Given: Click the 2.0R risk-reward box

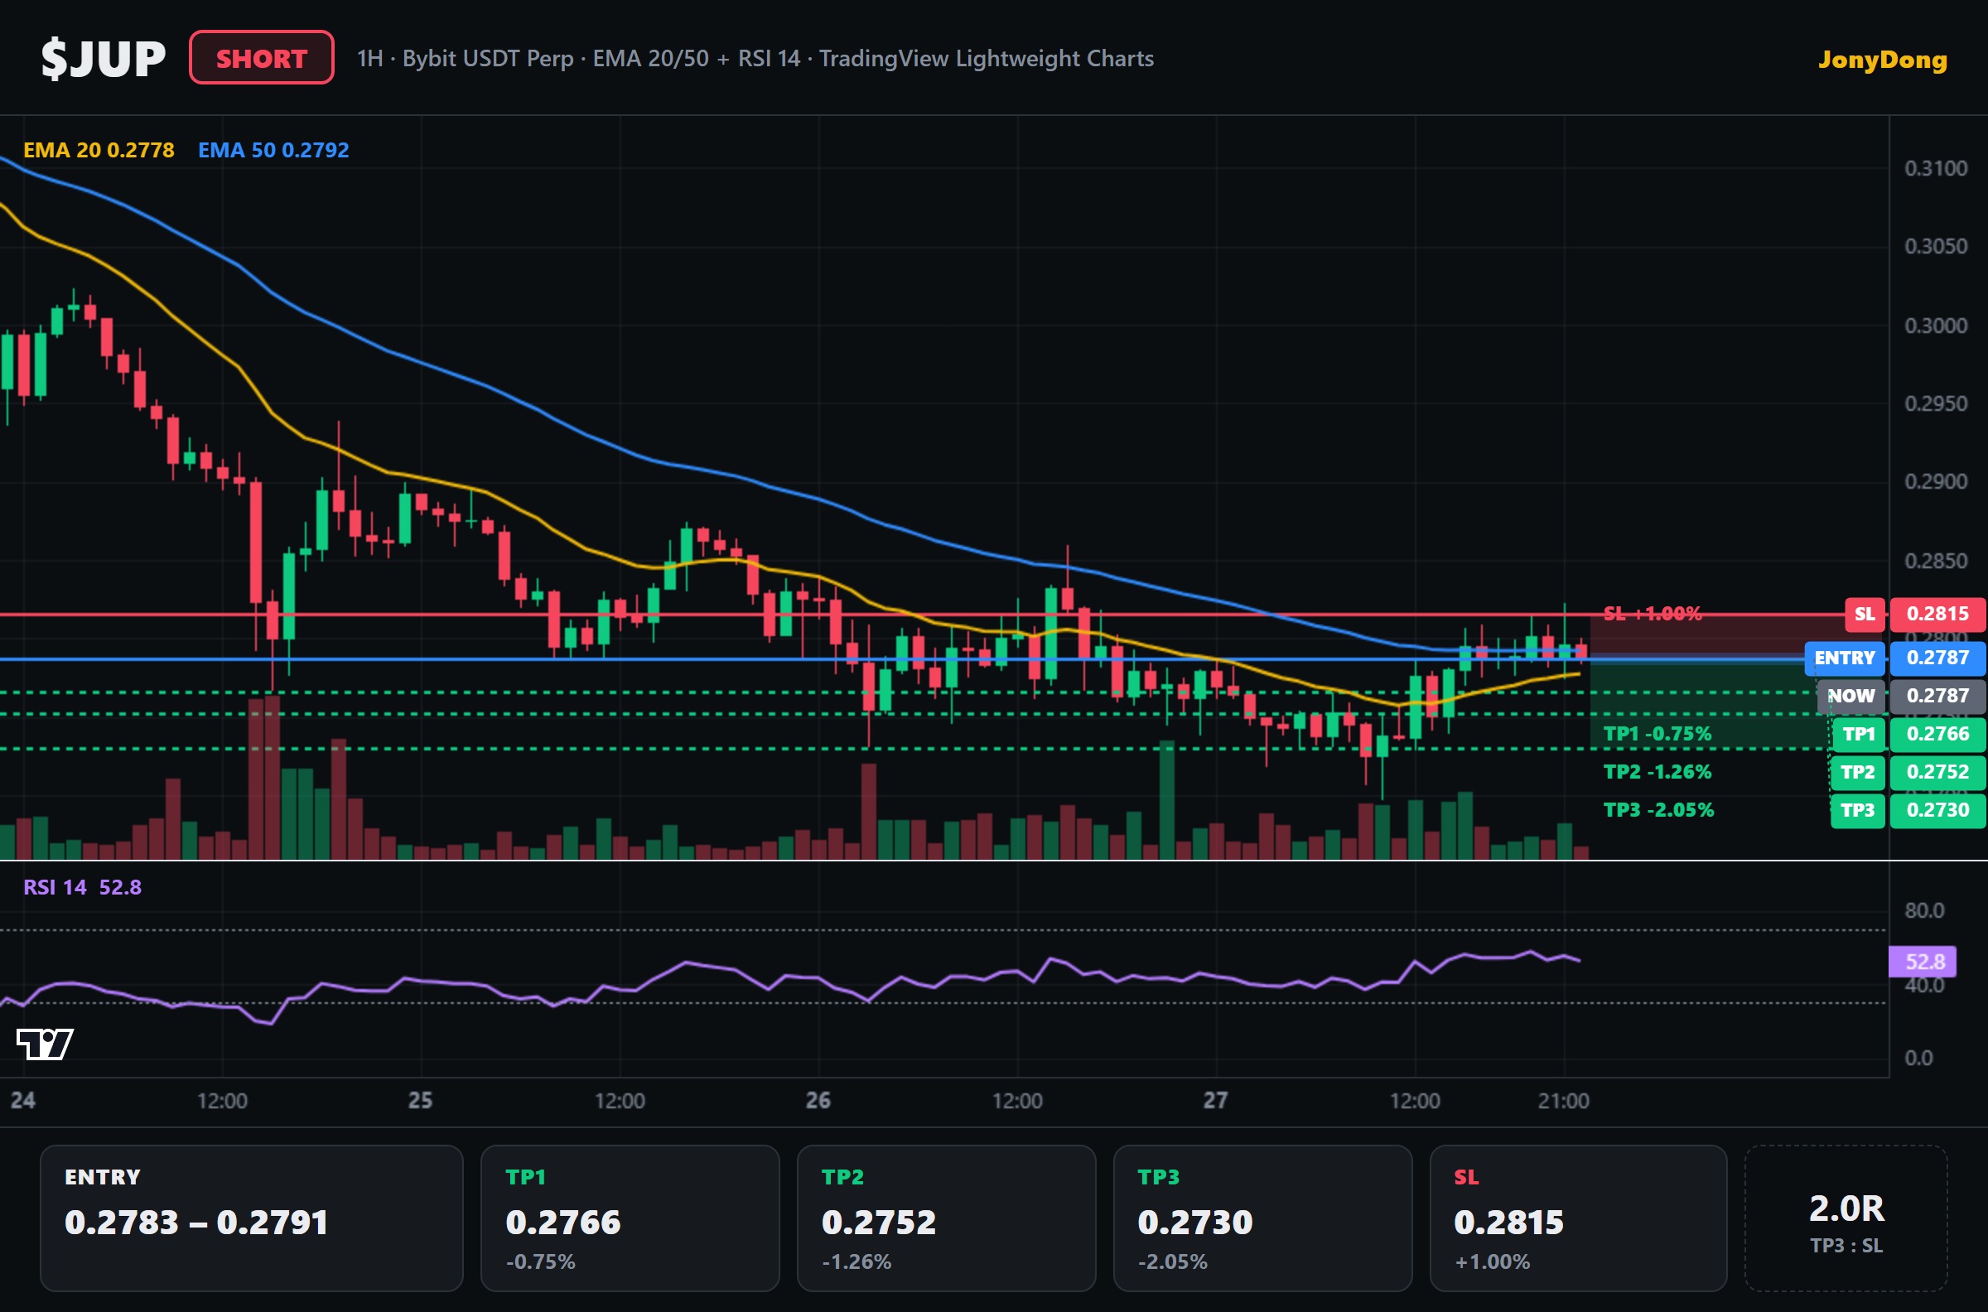Looking at the screenshot, I should pos(1846,1218).
